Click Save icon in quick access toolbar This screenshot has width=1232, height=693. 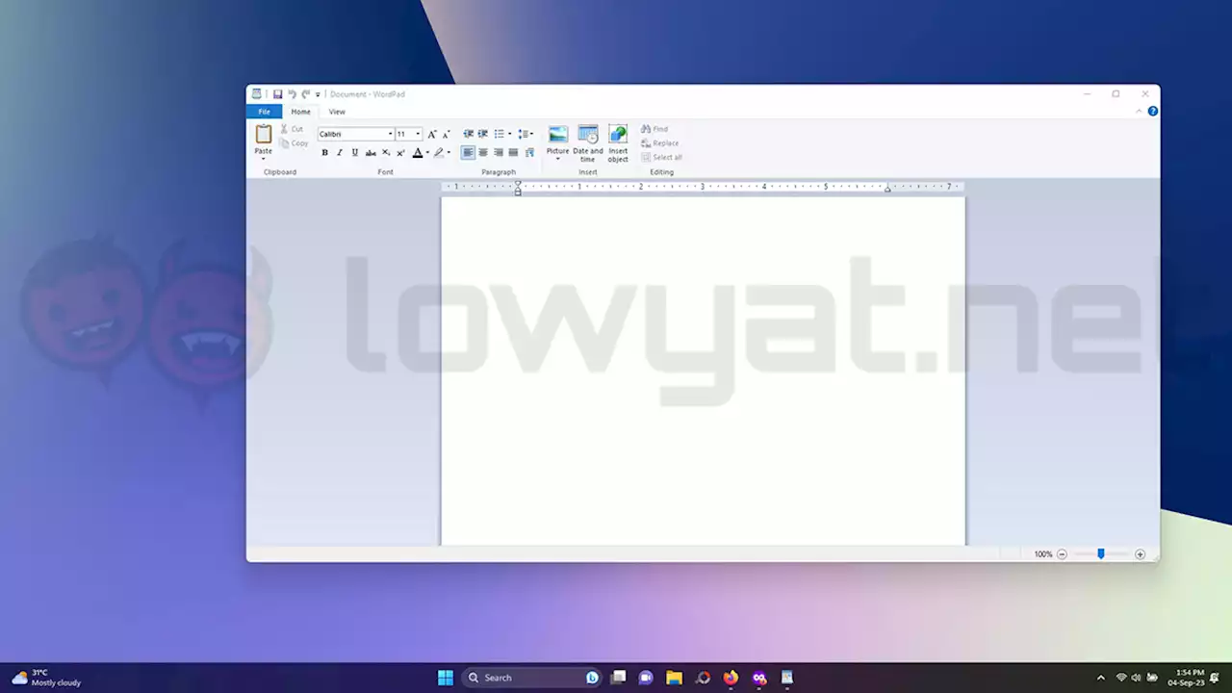click(x=277, y=94)
